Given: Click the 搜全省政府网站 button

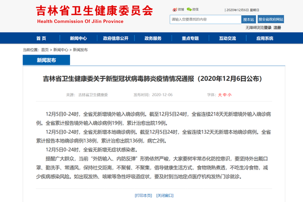Looking at the screenshot, I should pyautogui.click(x=270, y=19).
